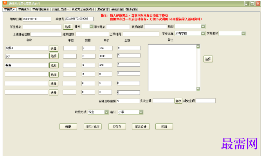Click the 返回 button
Screen dimensions: 265x156
(x=164, y=127)
